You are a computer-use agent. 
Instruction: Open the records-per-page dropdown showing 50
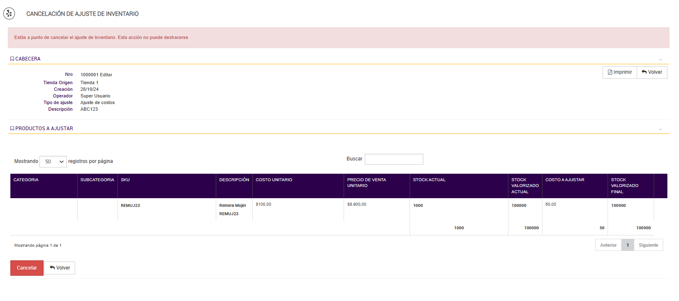[53, 162]
